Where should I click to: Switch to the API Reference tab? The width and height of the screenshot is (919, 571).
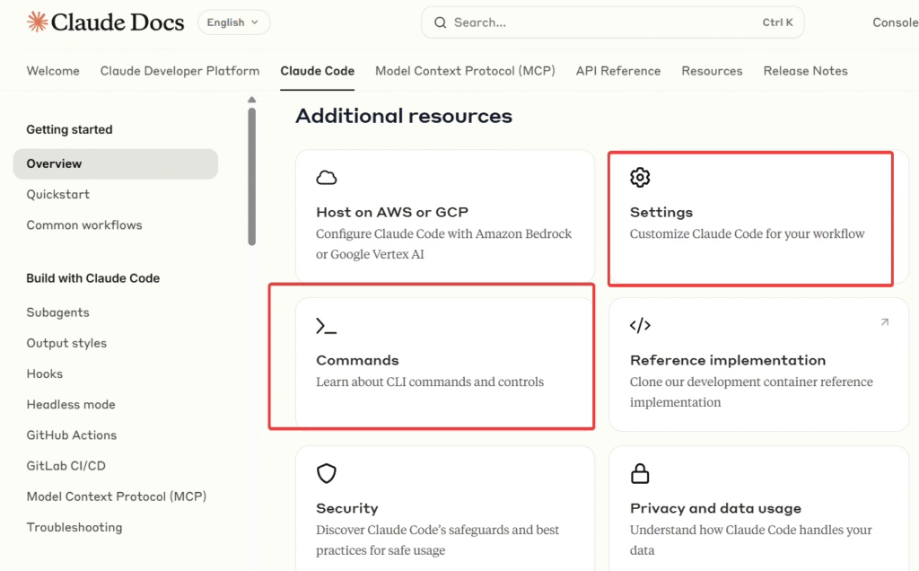point(617,71)
